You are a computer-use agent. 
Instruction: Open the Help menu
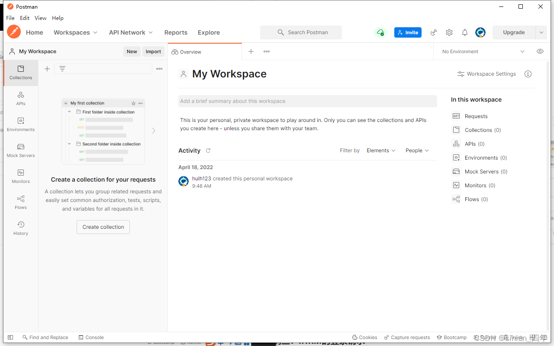tap(58, 18)
